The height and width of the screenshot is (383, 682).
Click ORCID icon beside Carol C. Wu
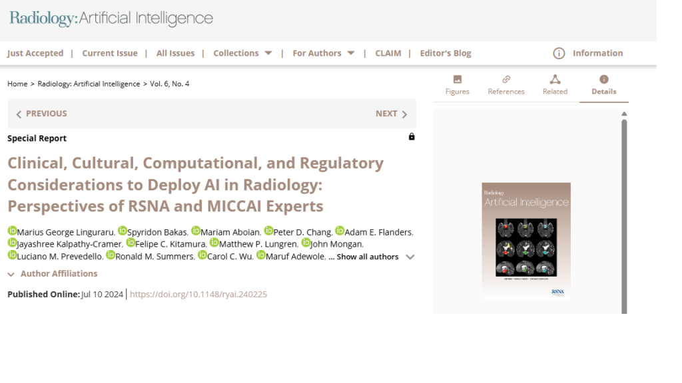[x=202, y=255]
